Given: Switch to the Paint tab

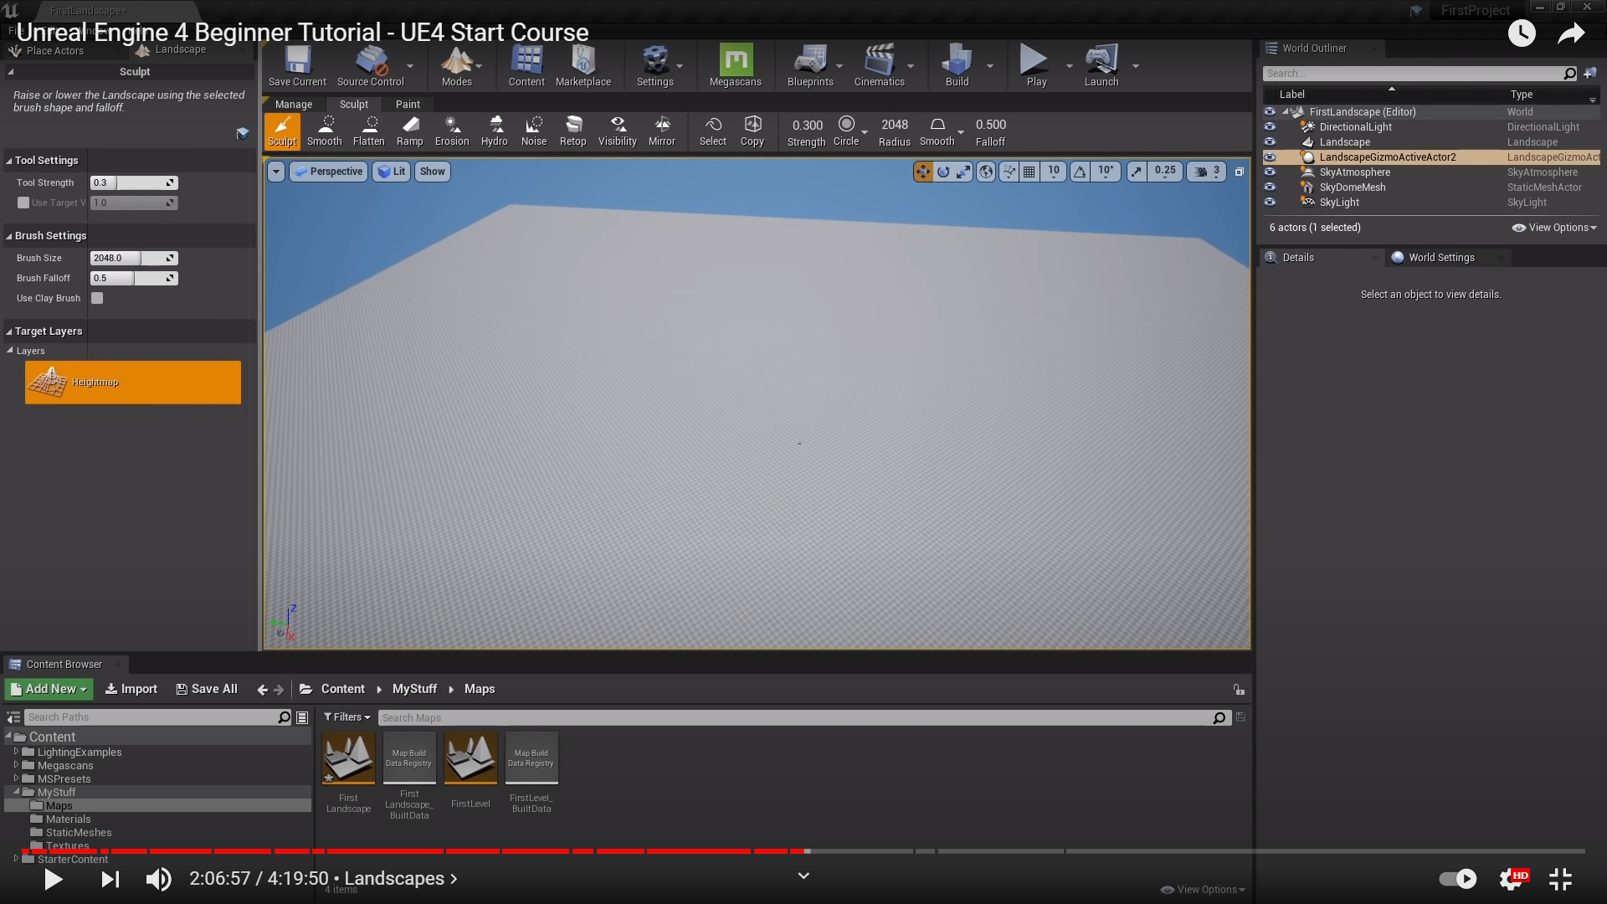Looking at the screenshot, I should point(408,105).
